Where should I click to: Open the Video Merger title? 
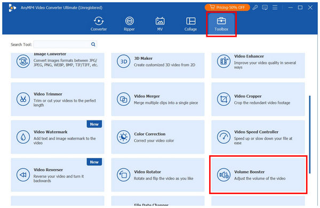point(147,96)
